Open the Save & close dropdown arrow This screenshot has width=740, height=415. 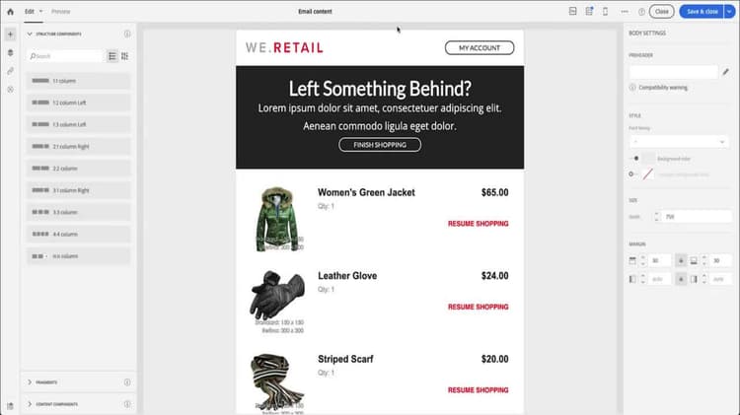point(729,11)
